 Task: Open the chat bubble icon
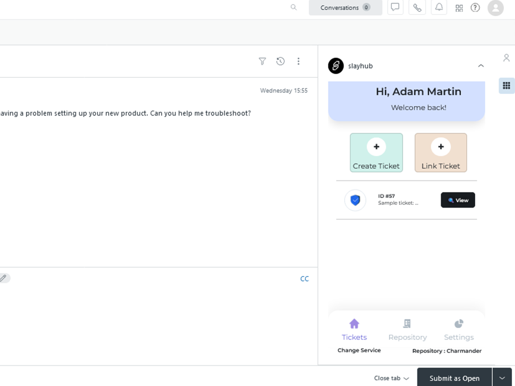coord(395,8)
